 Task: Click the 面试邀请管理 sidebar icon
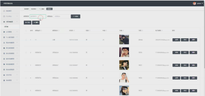tap(4, 64)
